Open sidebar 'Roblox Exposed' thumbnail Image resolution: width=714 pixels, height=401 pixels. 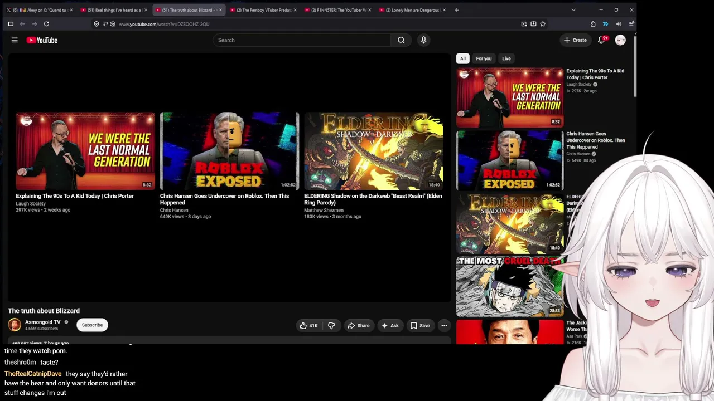point(510,160)
